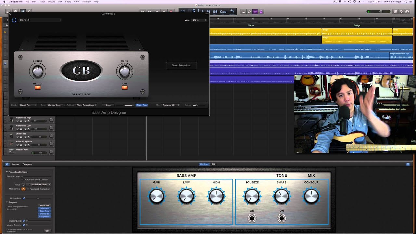The image size is (416, 234).
Task: Open the media browser button in toolbar
Action: click(x=407, y=12)
